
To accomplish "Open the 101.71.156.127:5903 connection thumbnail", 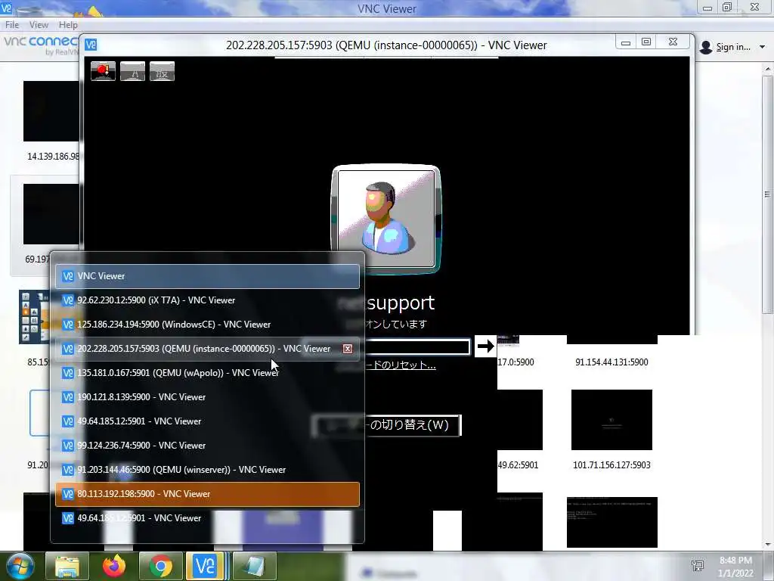I will point(611,420).
